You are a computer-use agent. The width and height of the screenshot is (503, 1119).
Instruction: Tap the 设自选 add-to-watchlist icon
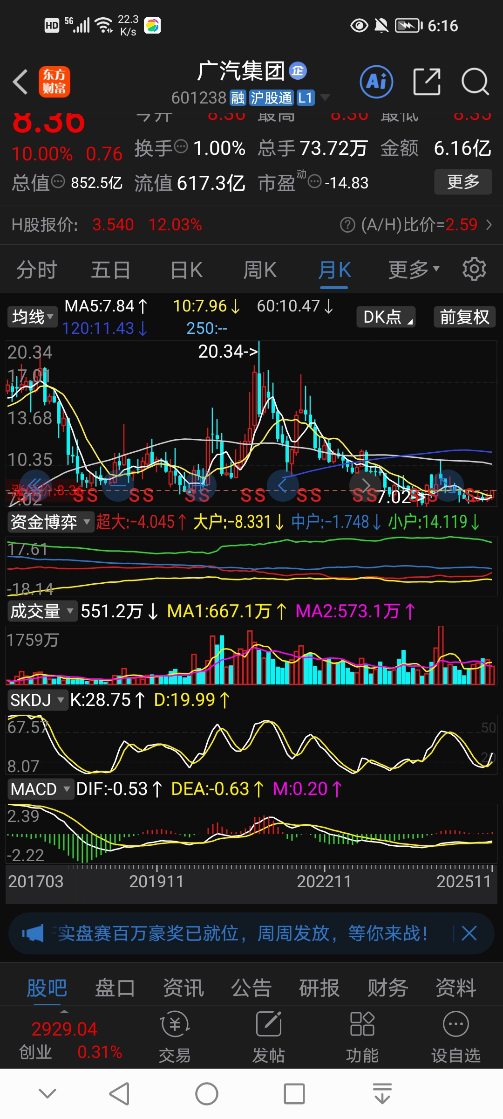pos(455,1036)
